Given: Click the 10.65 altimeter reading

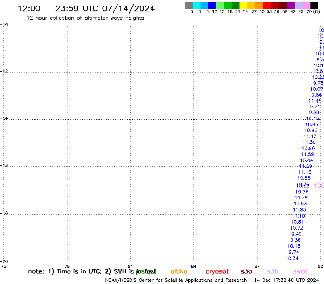Looking at the screenshot, I should pyautogui.click(x=312, y=125).
